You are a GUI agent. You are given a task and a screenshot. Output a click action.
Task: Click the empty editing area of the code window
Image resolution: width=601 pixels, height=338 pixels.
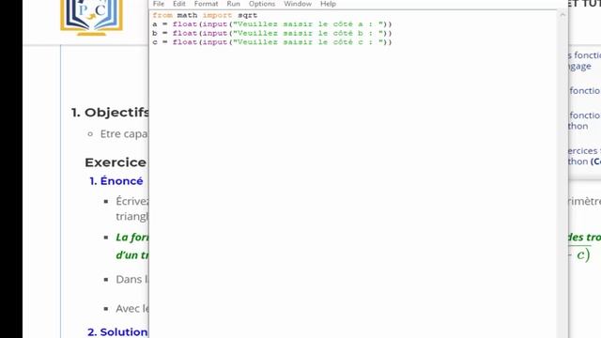point(353,192)
